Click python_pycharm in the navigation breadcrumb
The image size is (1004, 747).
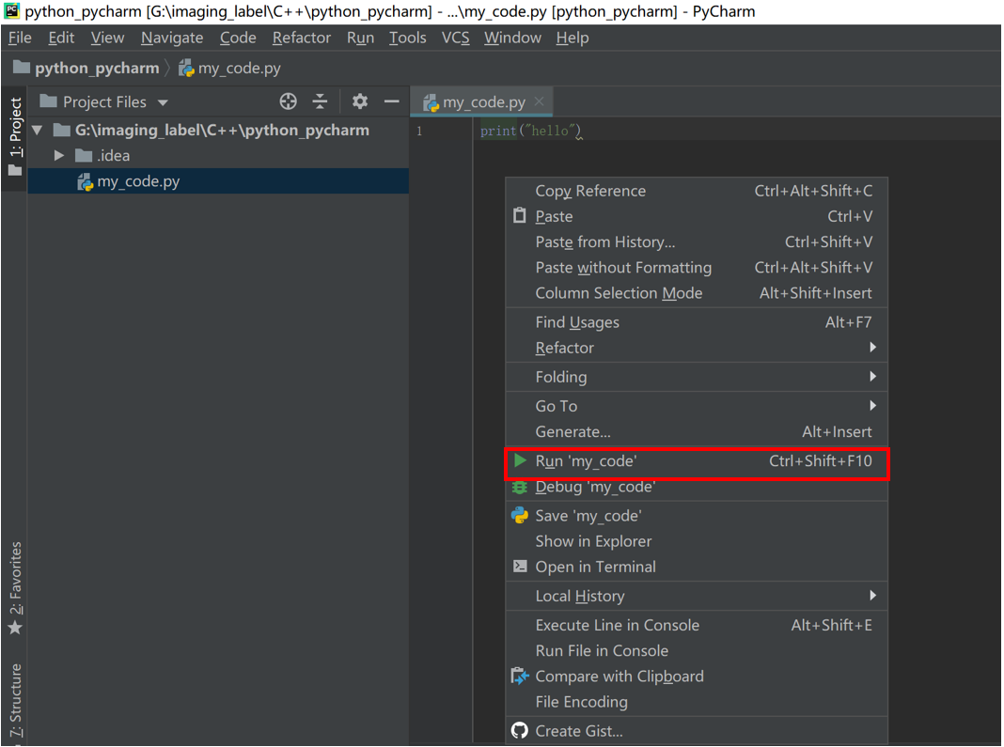point(97,68)
